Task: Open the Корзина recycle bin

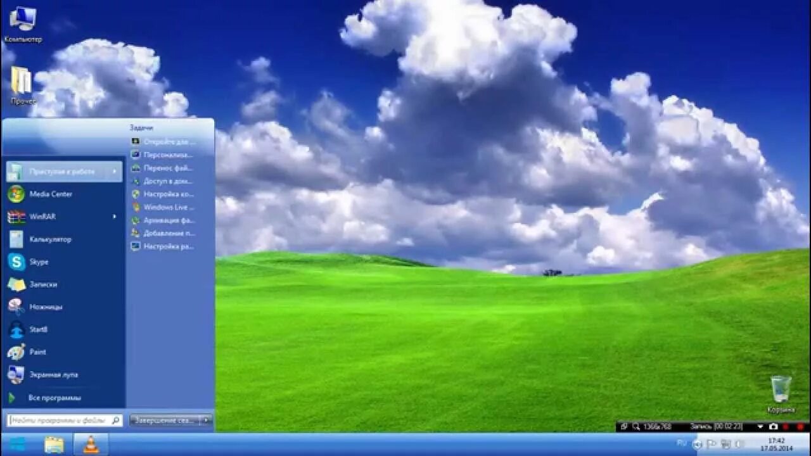Action: [x=781, y=394]
